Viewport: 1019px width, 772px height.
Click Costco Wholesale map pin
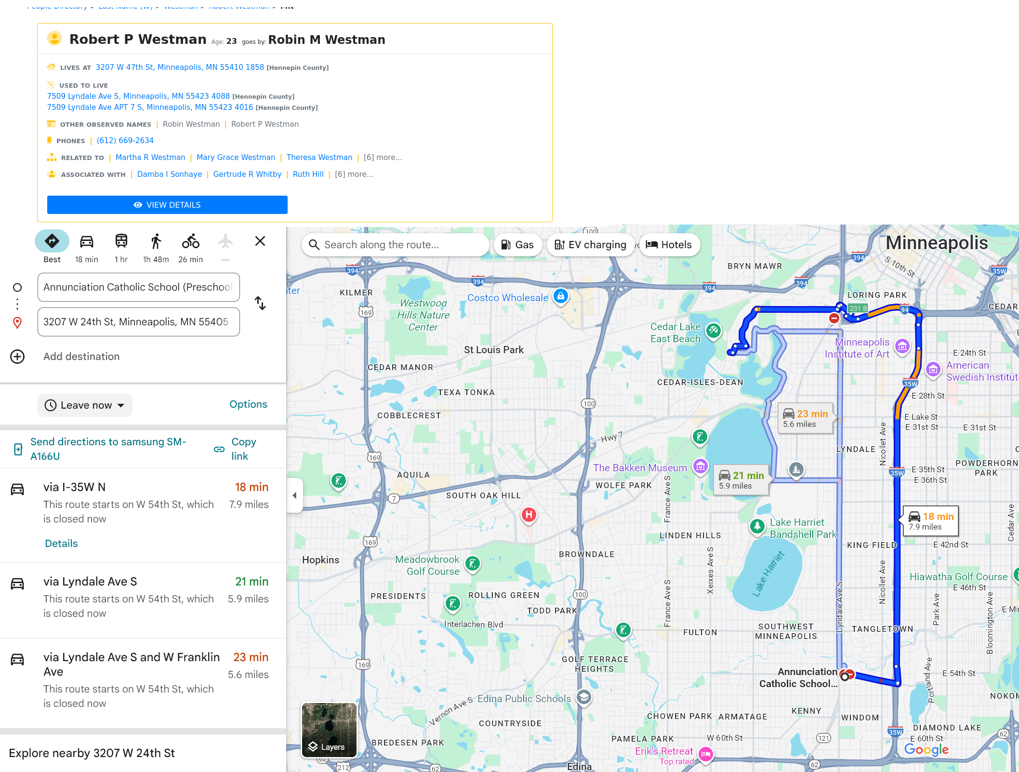561,296
